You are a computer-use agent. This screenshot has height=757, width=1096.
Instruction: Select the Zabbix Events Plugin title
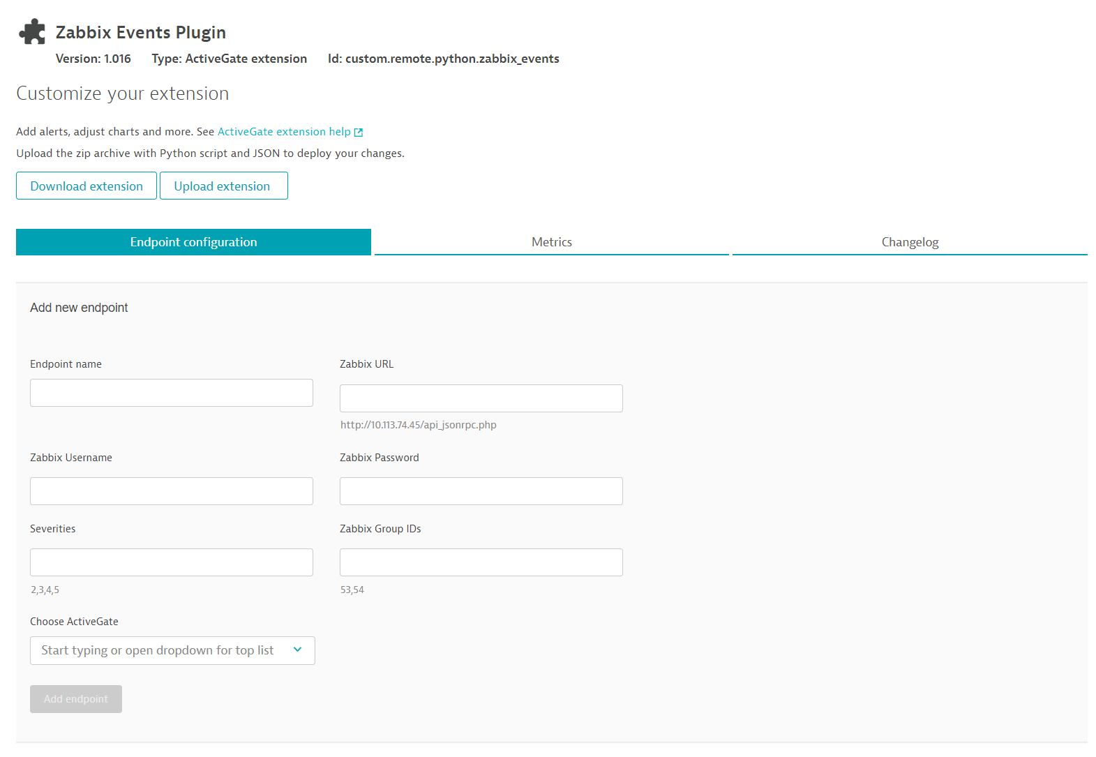[141, 33]
